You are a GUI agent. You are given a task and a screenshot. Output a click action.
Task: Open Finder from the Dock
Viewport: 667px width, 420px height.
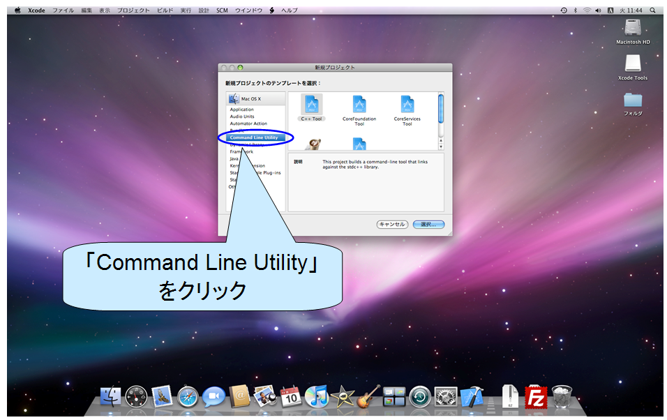111,396
